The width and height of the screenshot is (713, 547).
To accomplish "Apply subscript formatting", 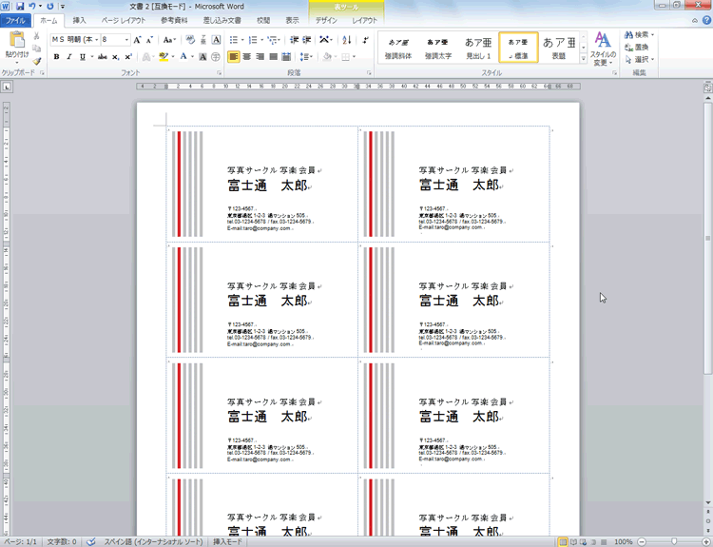I will click(115, 57).
